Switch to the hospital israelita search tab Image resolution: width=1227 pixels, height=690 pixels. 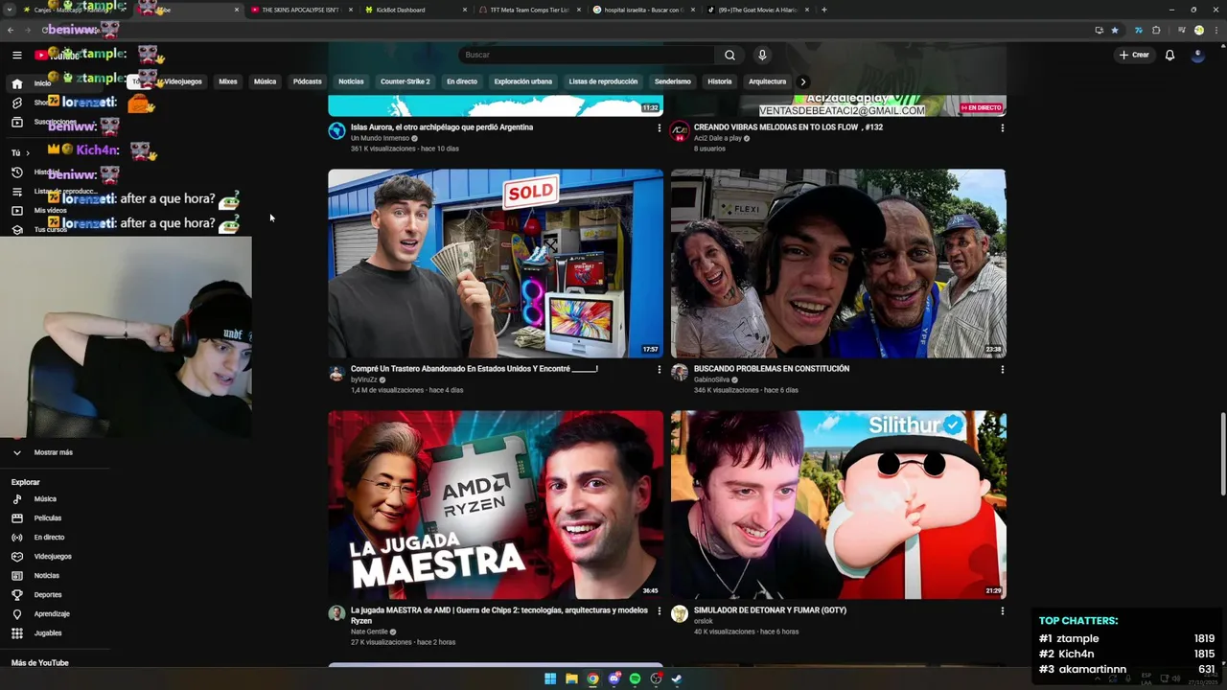tap(643, 10)
